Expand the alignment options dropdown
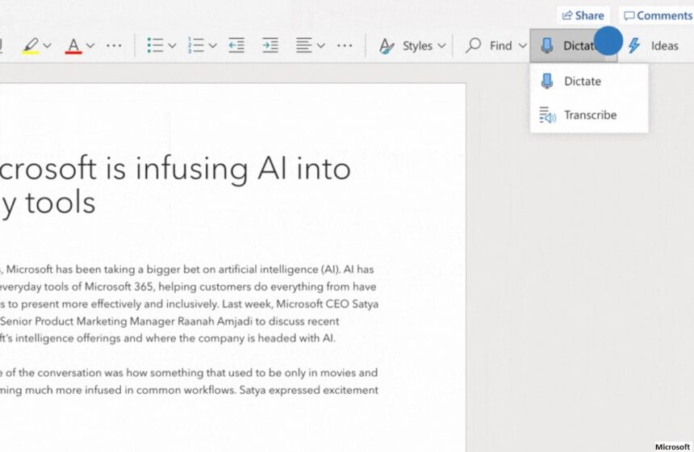694x452 pixels. 321,45
